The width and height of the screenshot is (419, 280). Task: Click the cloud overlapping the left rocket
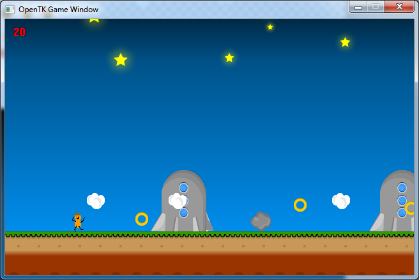click(178, 201)
